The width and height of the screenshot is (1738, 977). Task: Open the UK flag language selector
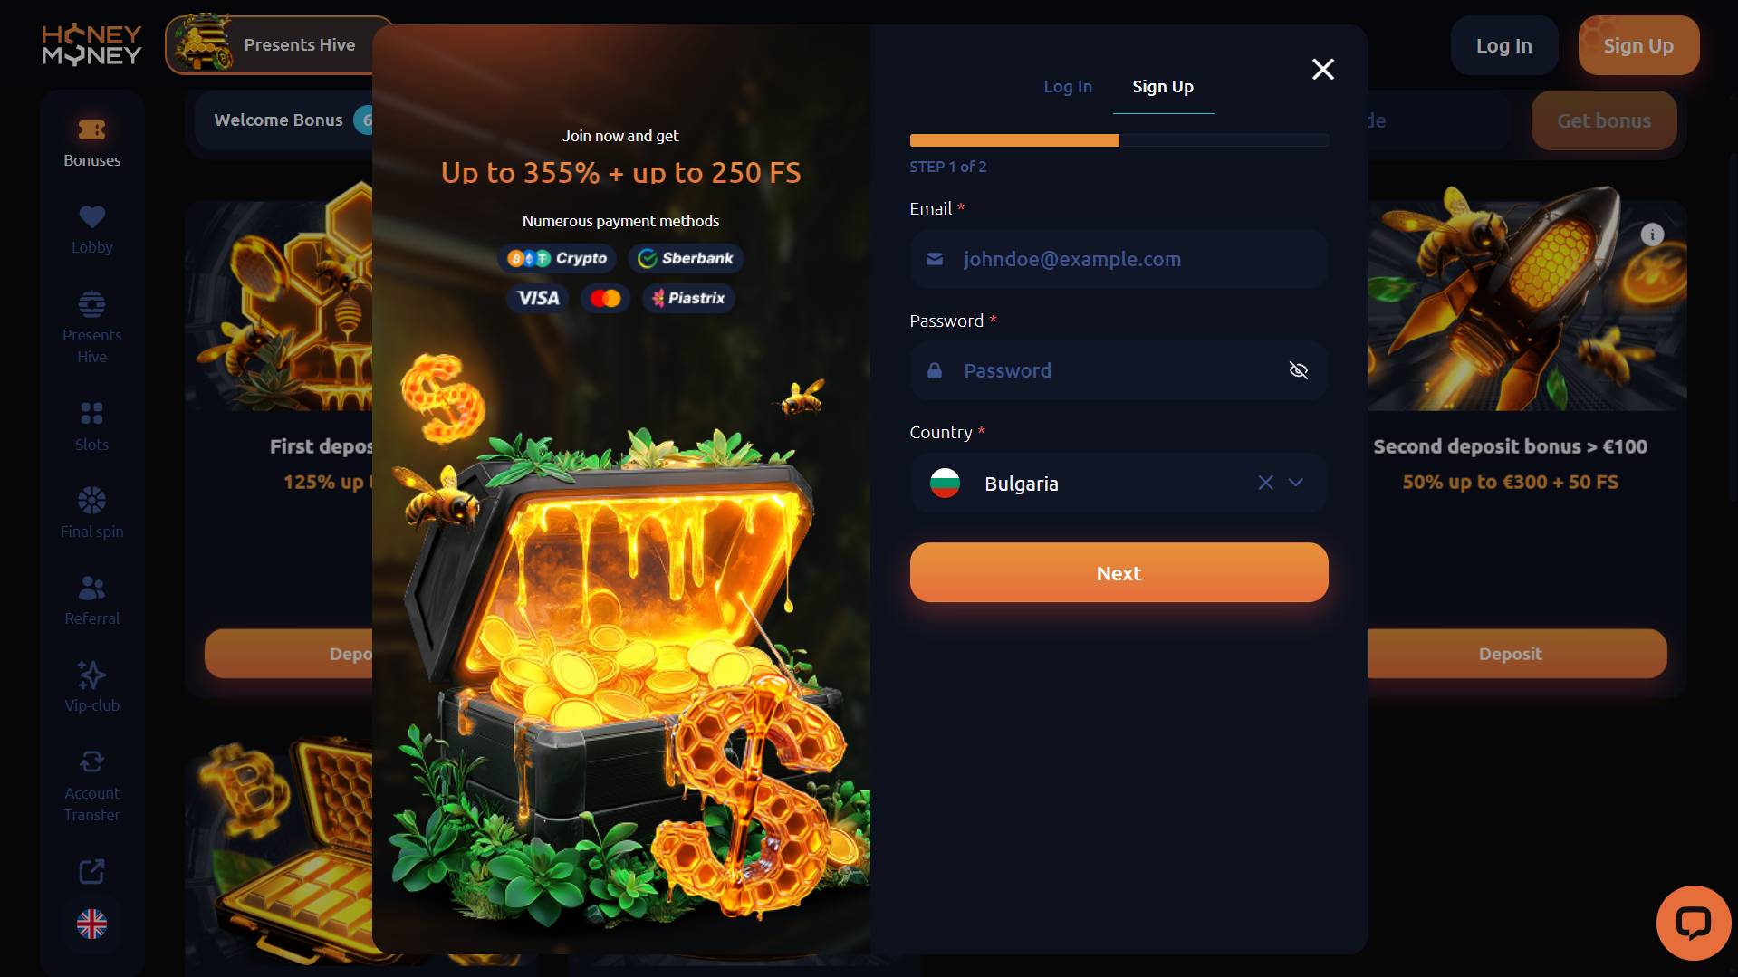click(x=91, y=924)
